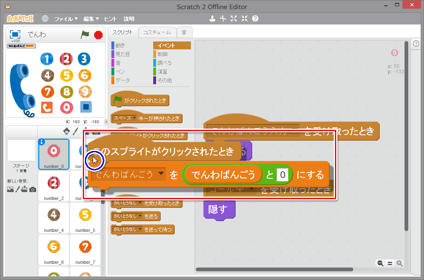424x280 pixels.
Task: Switch the stage to full screen
Action: (x=15, y=35)
